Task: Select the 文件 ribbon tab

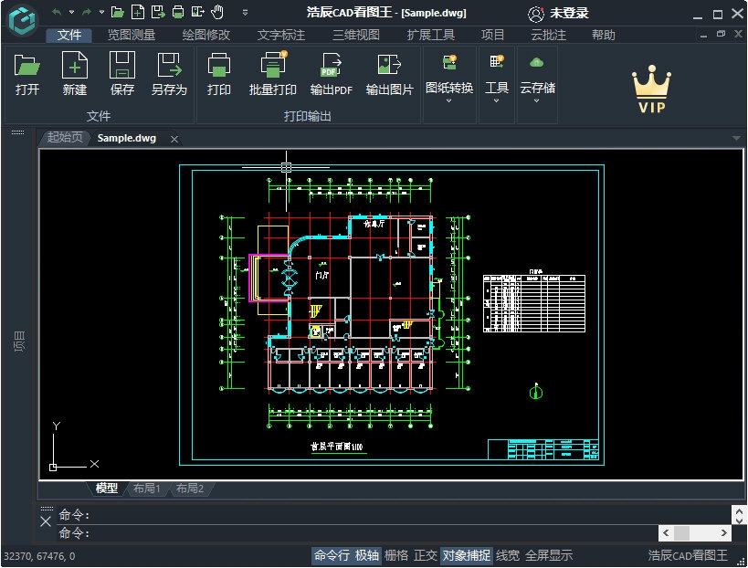Action: click(69, 35)
